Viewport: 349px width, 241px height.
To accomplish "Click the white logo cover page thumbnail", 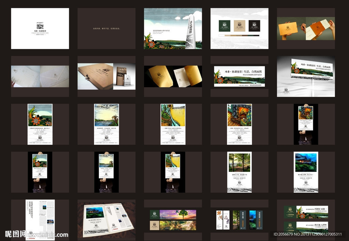I will (40, 29).
